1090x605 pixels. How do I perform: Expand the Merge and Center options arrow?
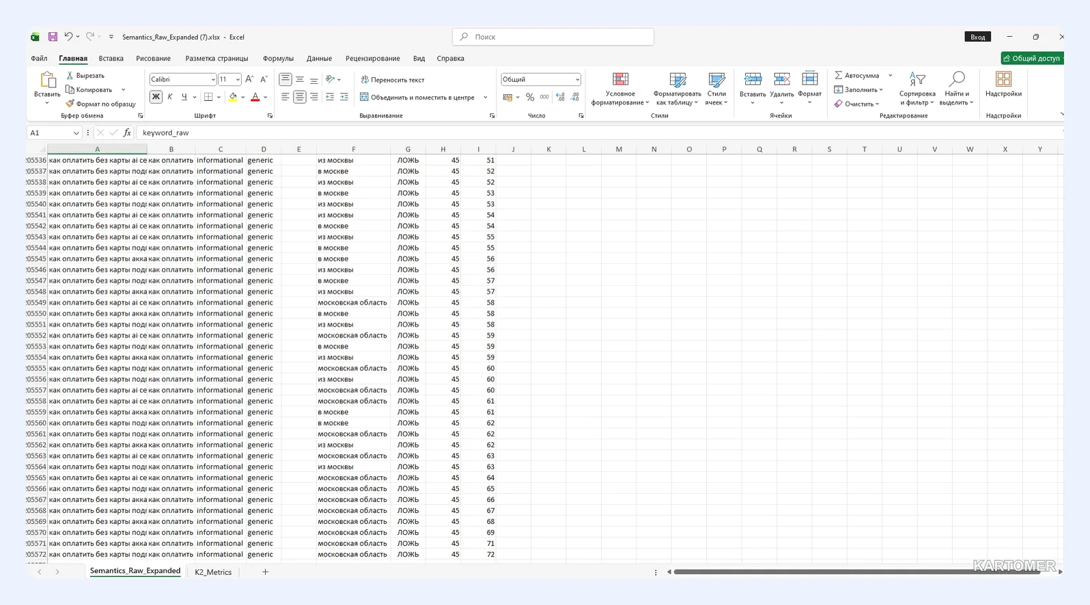click(486, 98)
